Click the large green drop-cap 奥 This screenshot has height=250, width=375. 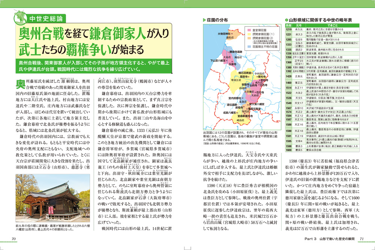(20, 84)
